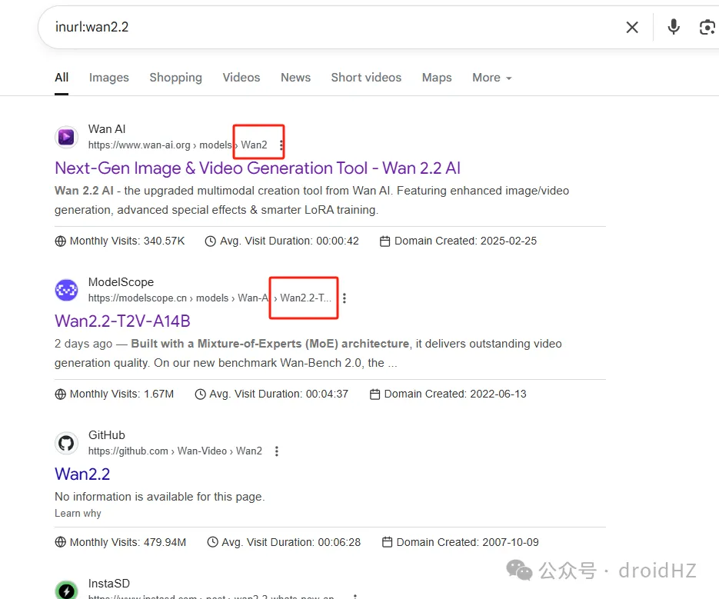719x599 pixels.
Task: Go to the Maps tab
Action: click(x=437, y=78)
